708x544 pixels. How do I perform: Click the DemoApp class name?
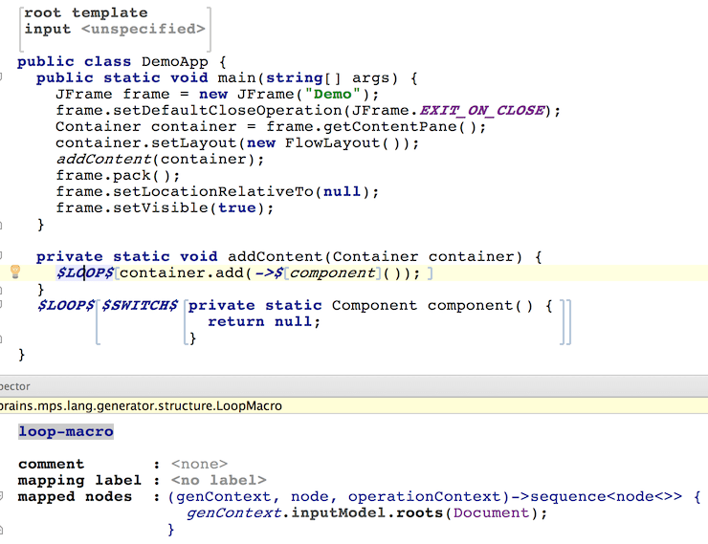pyautogui.click(x=175, y=62)
